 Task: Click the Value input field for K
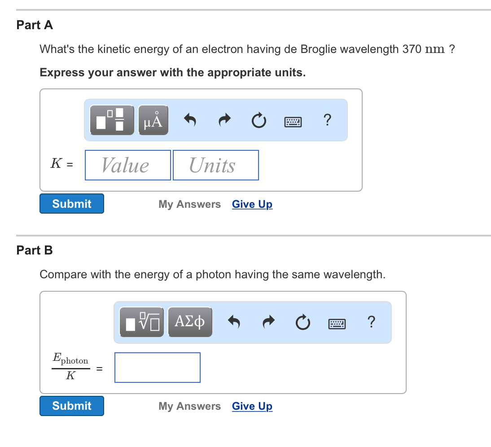pos(127,165)
